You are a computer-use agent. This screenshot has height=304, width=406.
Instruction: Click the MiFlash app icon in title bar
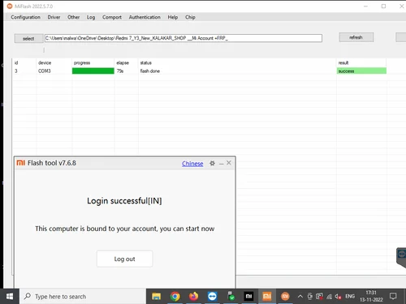(10, 6)
